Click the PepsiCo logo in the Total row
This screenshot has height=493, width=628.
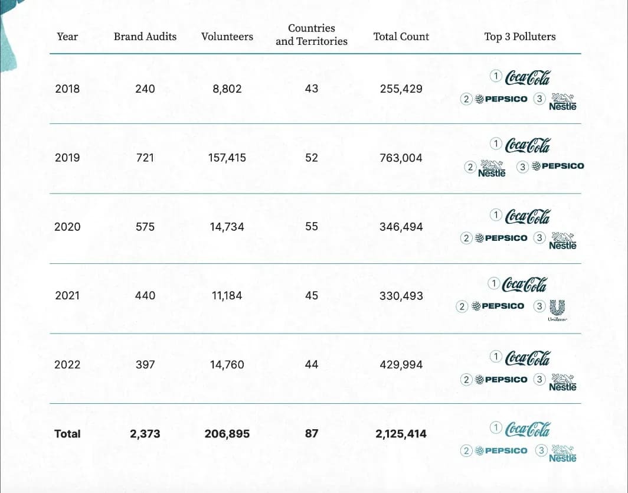click(x=501, y=450)
